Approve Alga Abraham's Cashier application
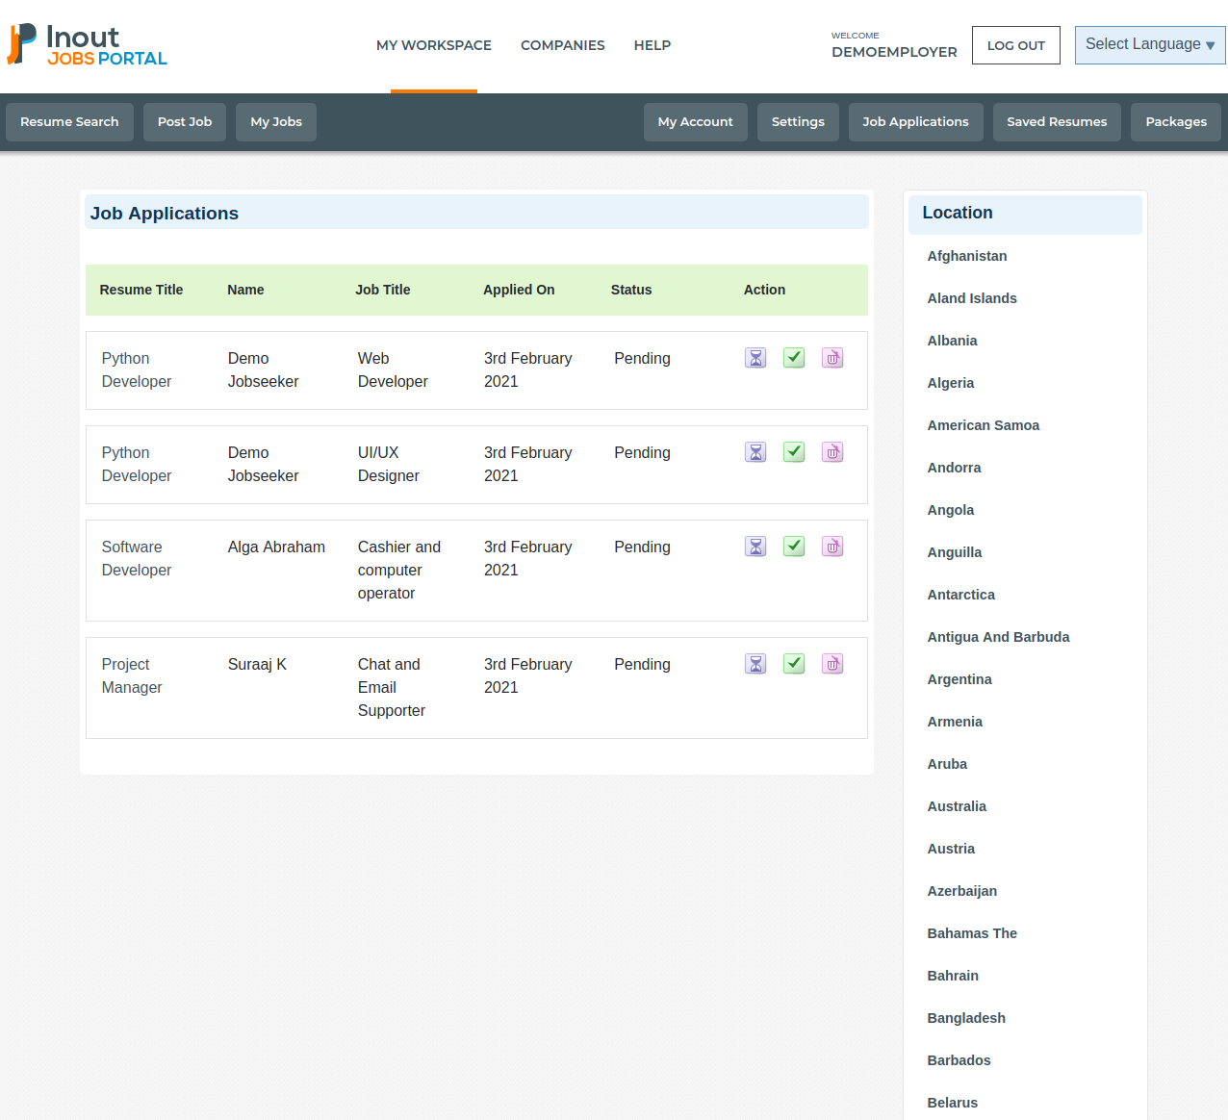Viewport: 1228px width, 1120px height. pyautogui.click(x=793, y=546)
